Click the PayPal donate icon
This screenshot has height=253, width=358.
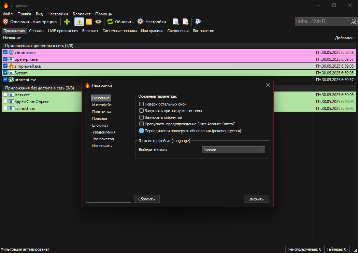click(x=198, y=22)
